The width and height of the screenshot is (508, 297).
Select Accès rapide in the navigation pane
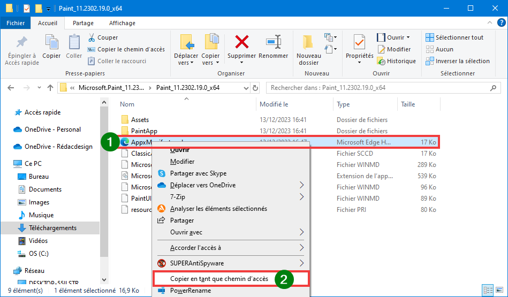(42, 112)
